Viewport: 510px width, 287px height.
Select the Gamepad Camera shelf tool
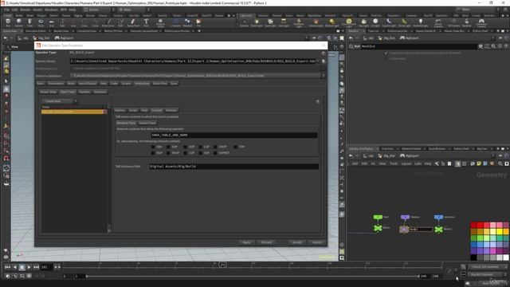click(481, 23)
